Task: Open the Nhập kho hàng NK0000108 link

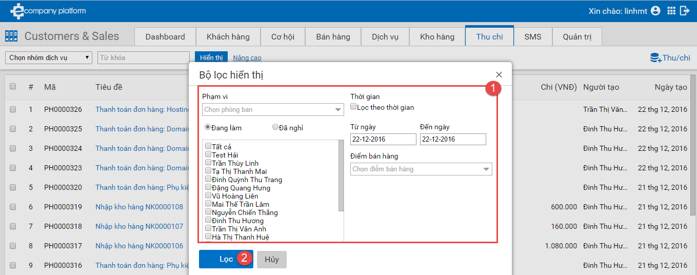Action: point(140,207)
